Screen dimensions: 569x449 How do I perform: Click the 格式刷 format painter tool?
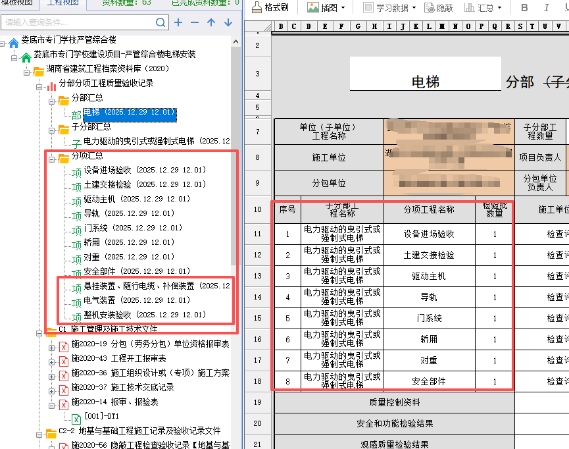[x=270, y=8]
